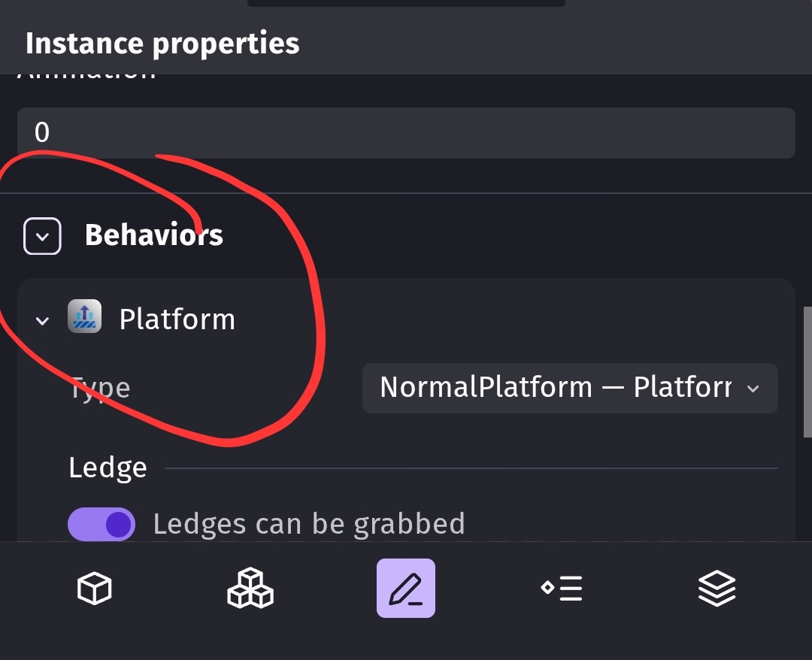812x660 pixels.
Task: Click the Animation field containing 0
Action: coord(406,133)
